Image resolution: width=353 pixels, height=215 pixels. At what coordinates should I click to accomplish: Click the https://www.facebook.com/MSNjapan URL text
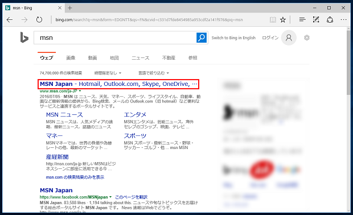coord(74,197)
